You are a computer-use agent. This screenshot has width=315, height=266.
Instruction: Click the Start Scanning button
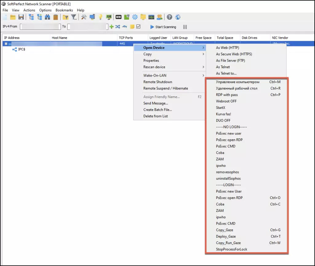(x=163, y=27)
